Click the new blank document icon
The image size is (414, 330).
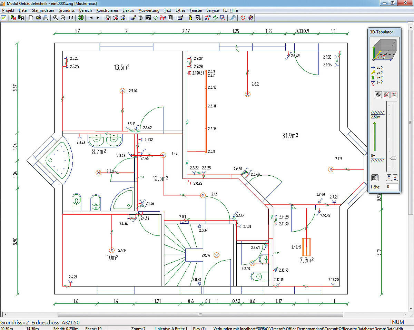coord(31,18)
